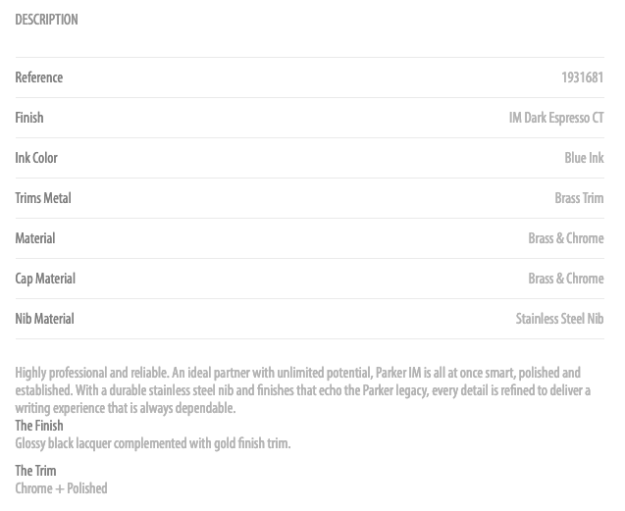Image resolution: width=625 pixels, height=511 pixels.
Task: Click The Finish subheading
Action: (39, 426)
